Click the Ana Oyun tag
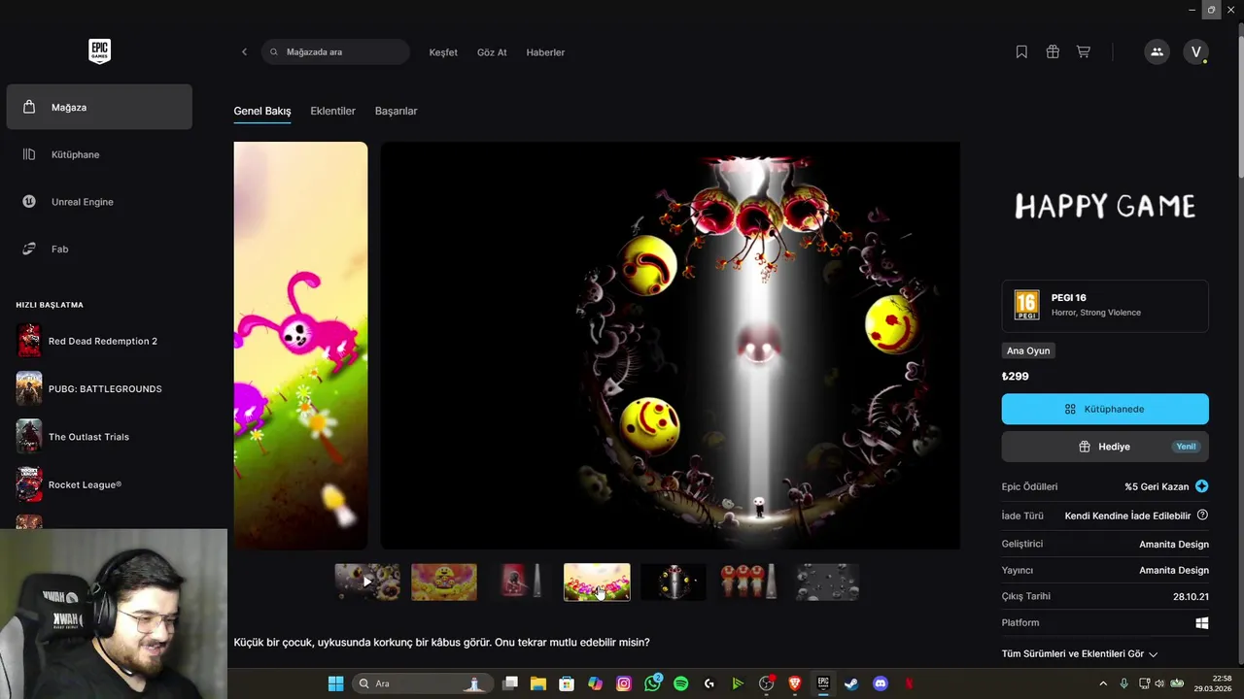Screen dimensions: 1244x699 pos(1028,350)
